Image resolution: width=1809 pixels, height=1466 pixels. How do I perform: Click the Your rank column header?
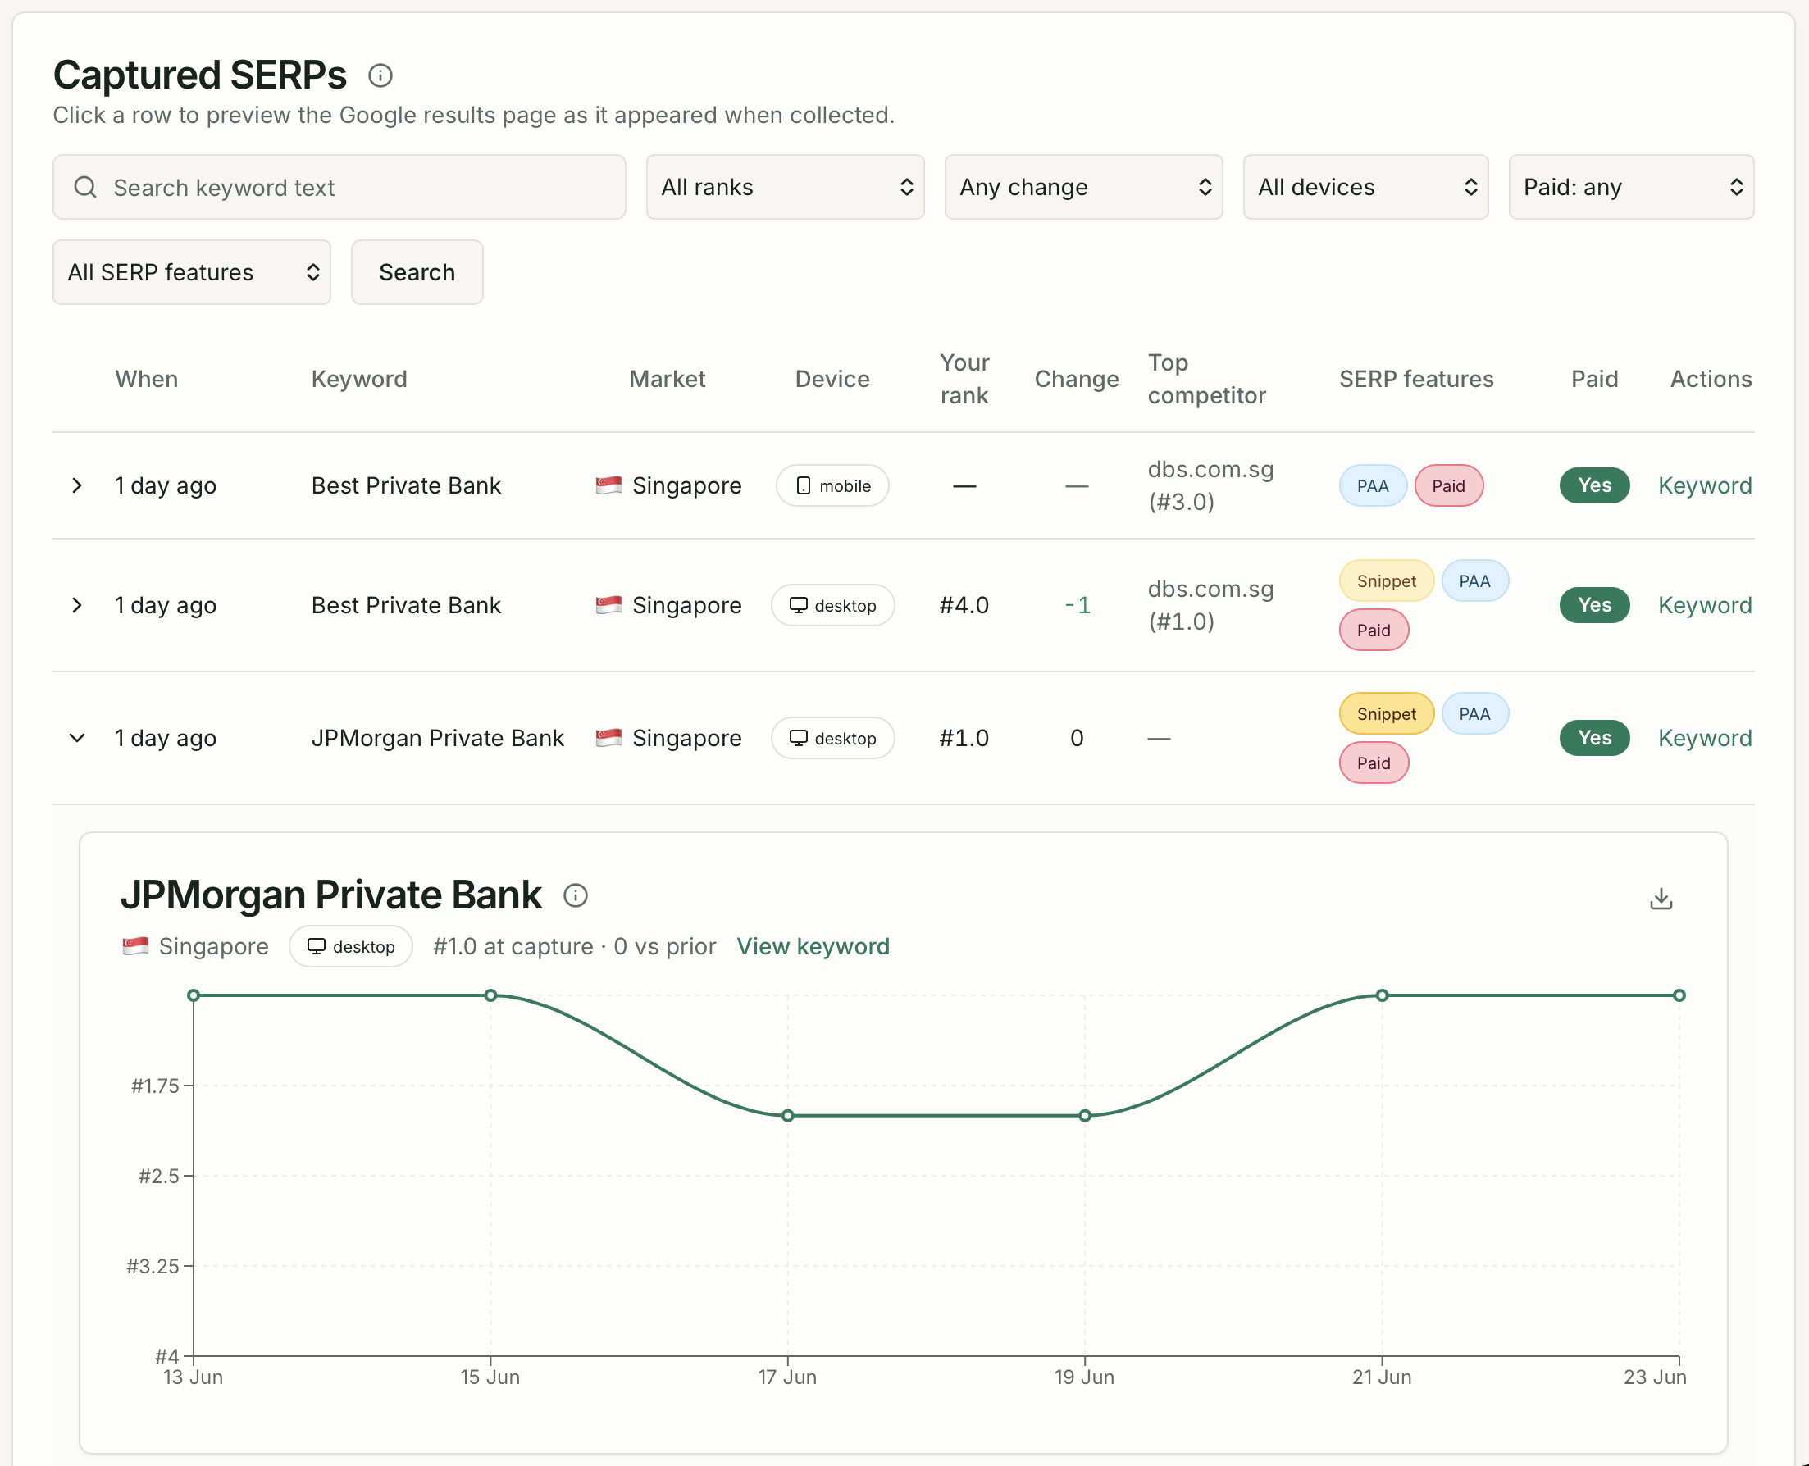(964, 379)
